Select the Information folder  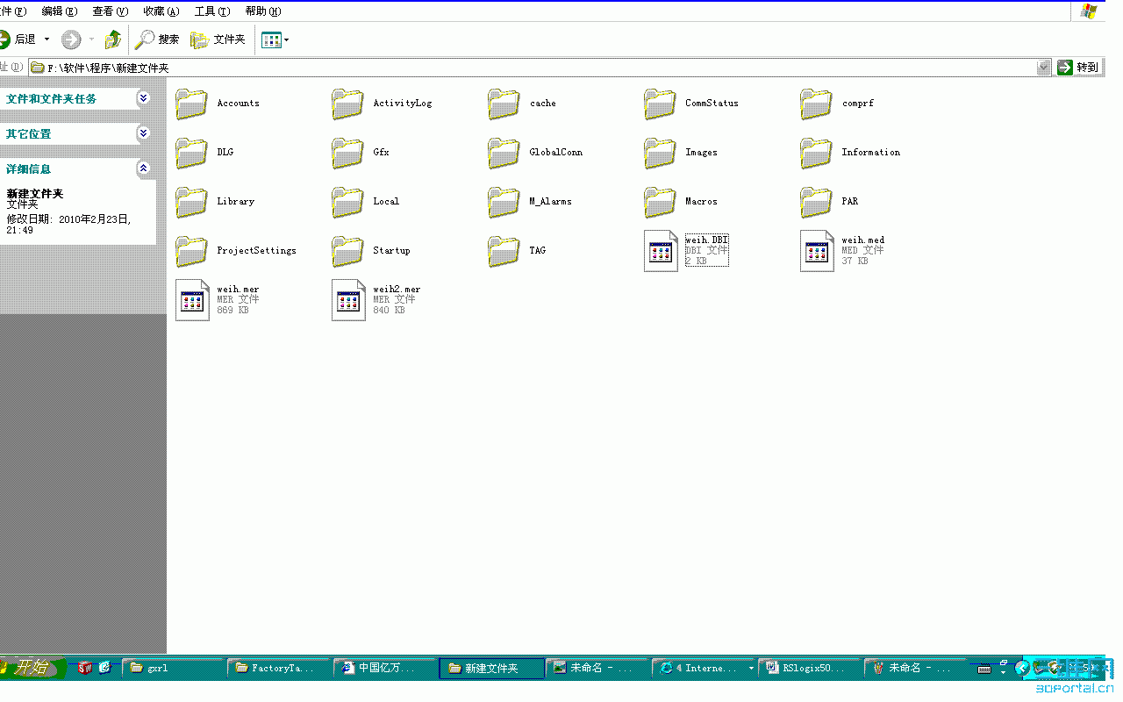[850, 153]
